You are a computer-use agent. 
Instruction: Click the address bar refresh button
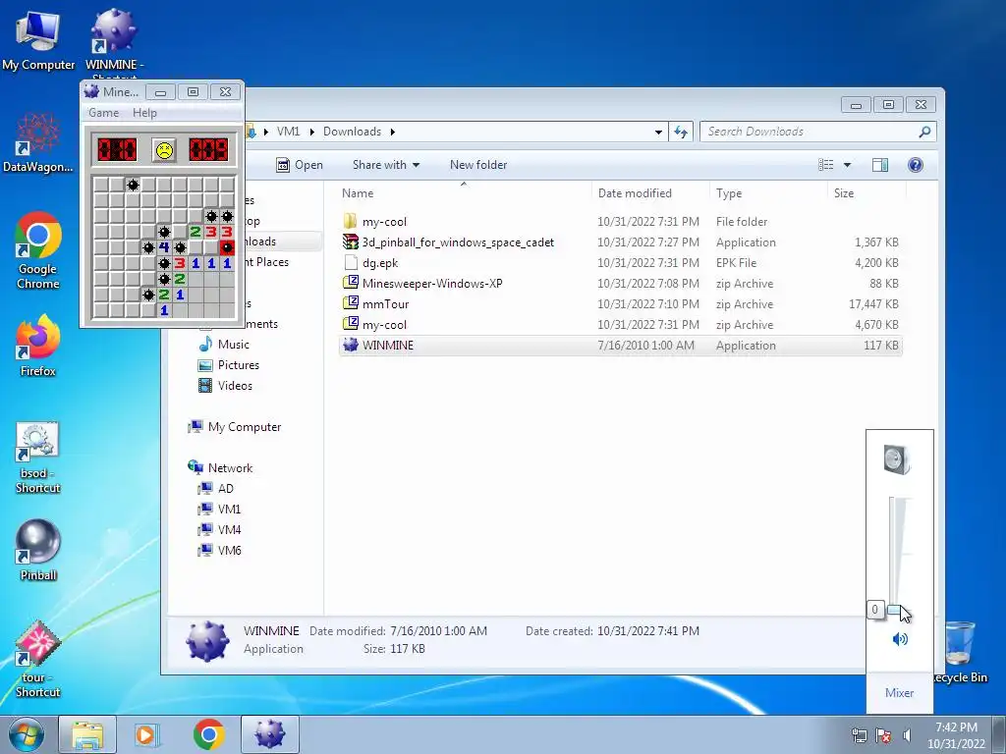pyautogui.click(x=681, y=132)
